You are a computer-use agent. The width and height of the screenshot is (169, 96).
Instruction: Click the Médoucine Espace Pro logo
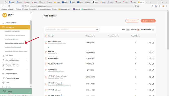5,15
